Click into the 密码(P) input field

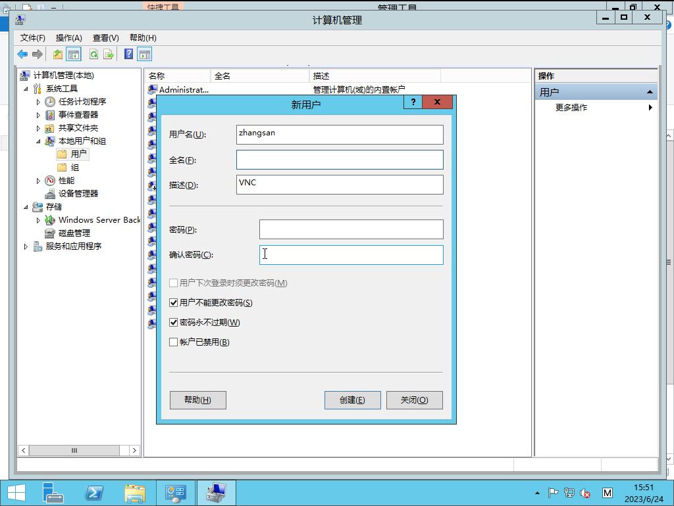351,229
